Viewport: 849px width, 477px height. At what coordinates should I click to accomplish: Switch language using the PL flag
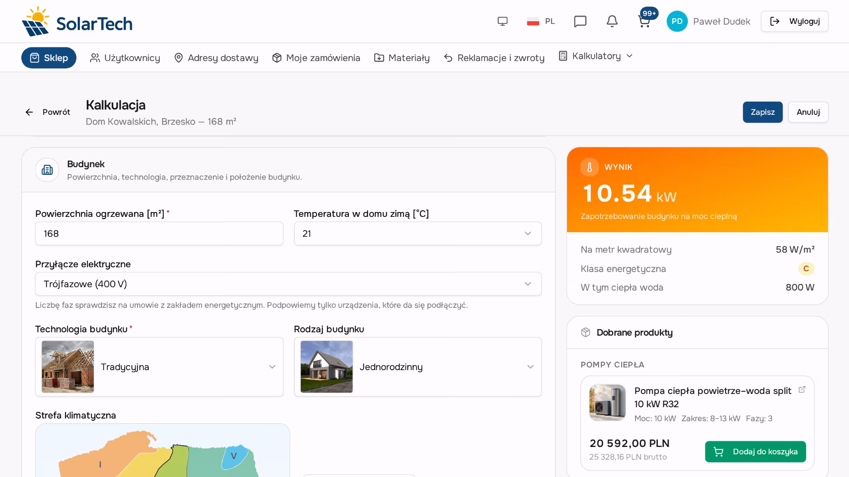coord(541,21)
